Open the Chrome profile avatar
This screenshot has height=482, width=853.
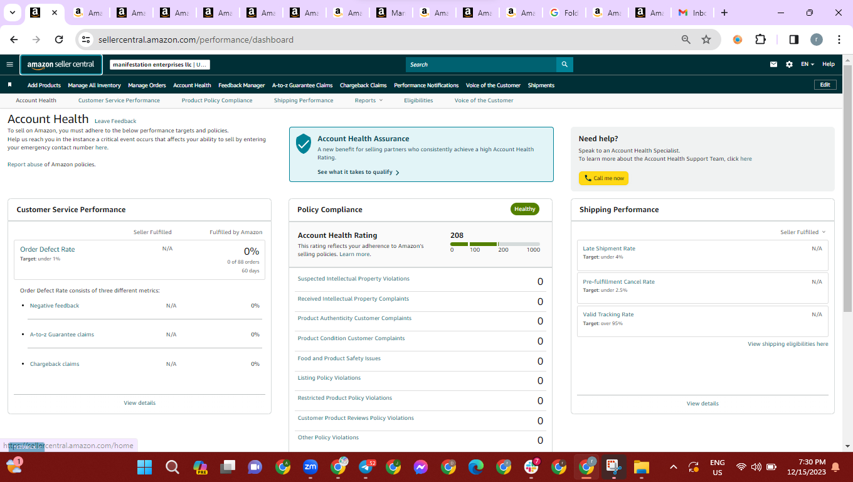click(816, 40)
